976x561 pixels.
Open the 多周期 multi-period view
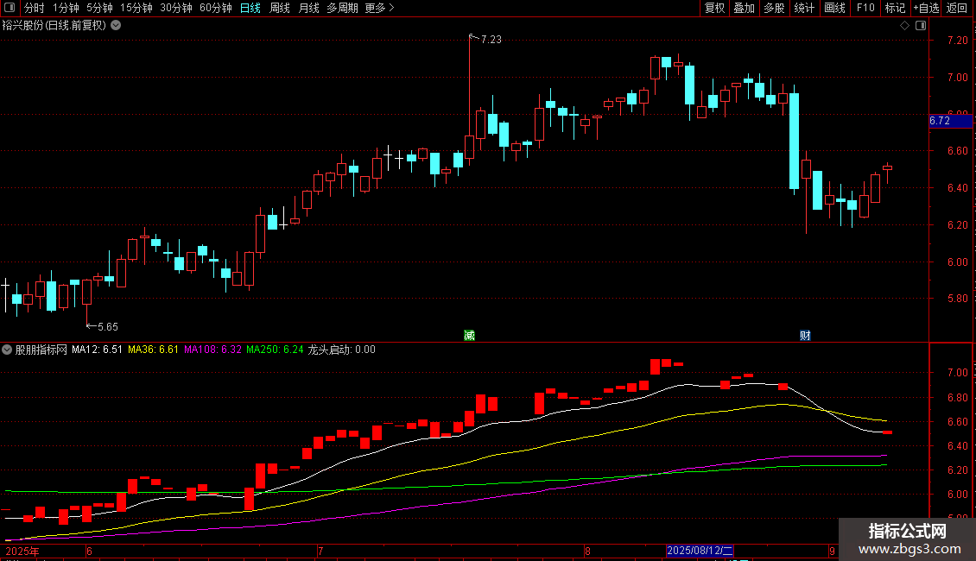[342, 8]
